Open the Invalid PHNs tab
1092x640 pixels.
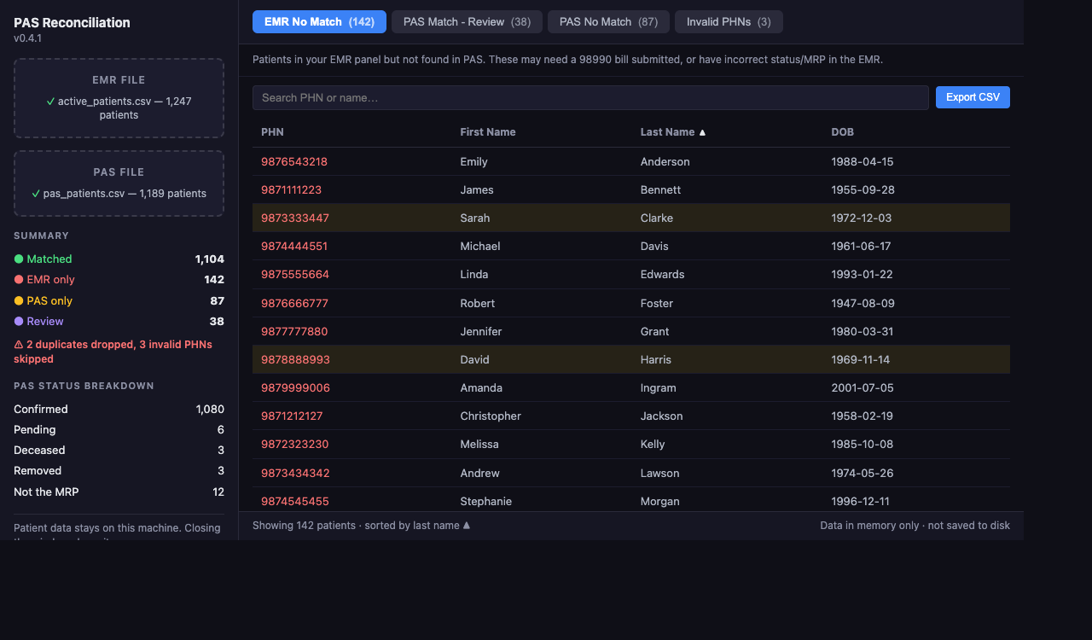point(729,22)
